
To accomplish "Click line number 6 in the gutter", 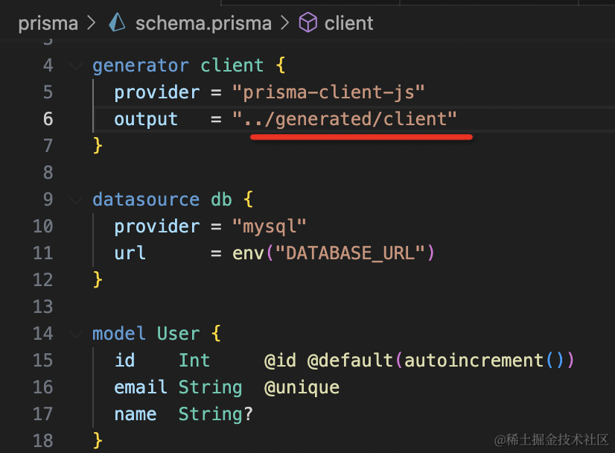I will pyautogui.click(x=48, y=119).
